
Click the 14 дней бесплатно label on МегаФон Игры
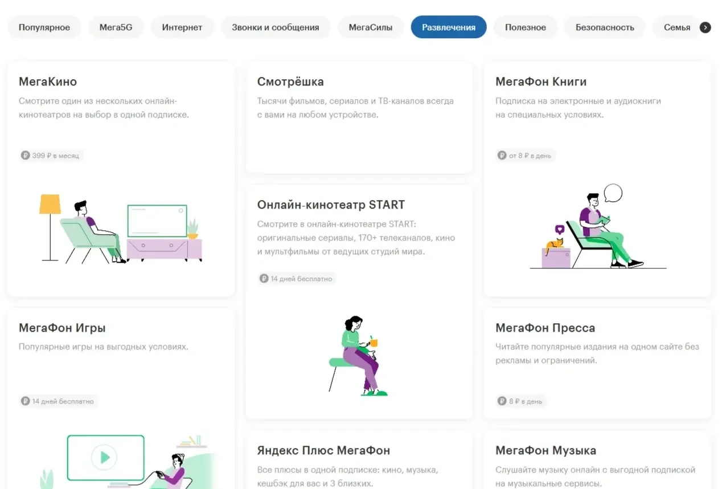click(63, 401)
